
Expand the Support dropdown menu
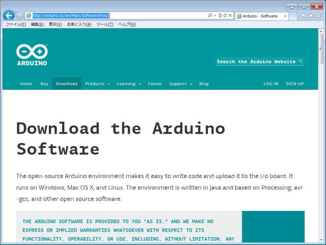[x=181, y=84]
